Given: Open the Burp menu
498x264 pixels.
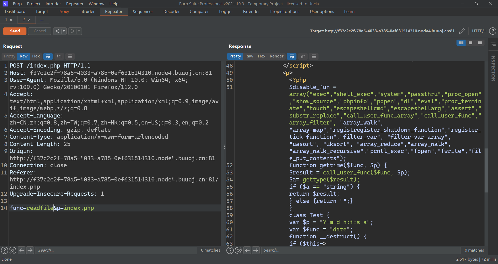Looking at the screenshot, I should (x=17, y=4).
